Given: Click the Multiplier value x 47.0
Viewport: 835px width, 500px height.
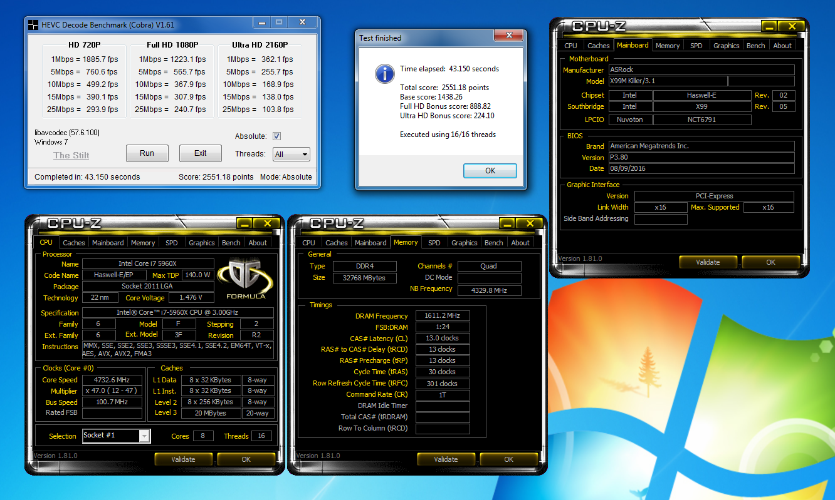Looking at the screenshot, I should 112,391.
